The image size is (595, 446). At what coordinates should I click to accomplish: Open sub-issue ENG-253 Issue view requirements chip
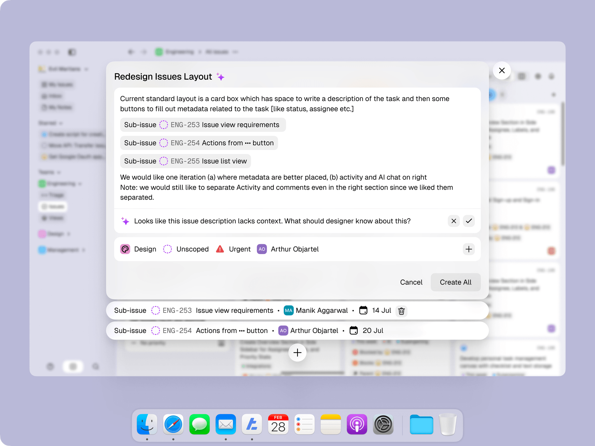click(203, 125)
